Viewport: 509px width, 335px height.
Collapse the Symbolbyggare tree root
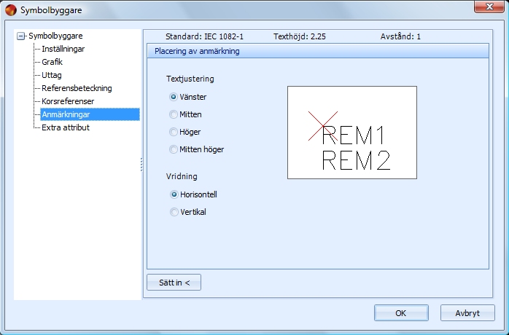pyautogui.click(x=20, y=36)
